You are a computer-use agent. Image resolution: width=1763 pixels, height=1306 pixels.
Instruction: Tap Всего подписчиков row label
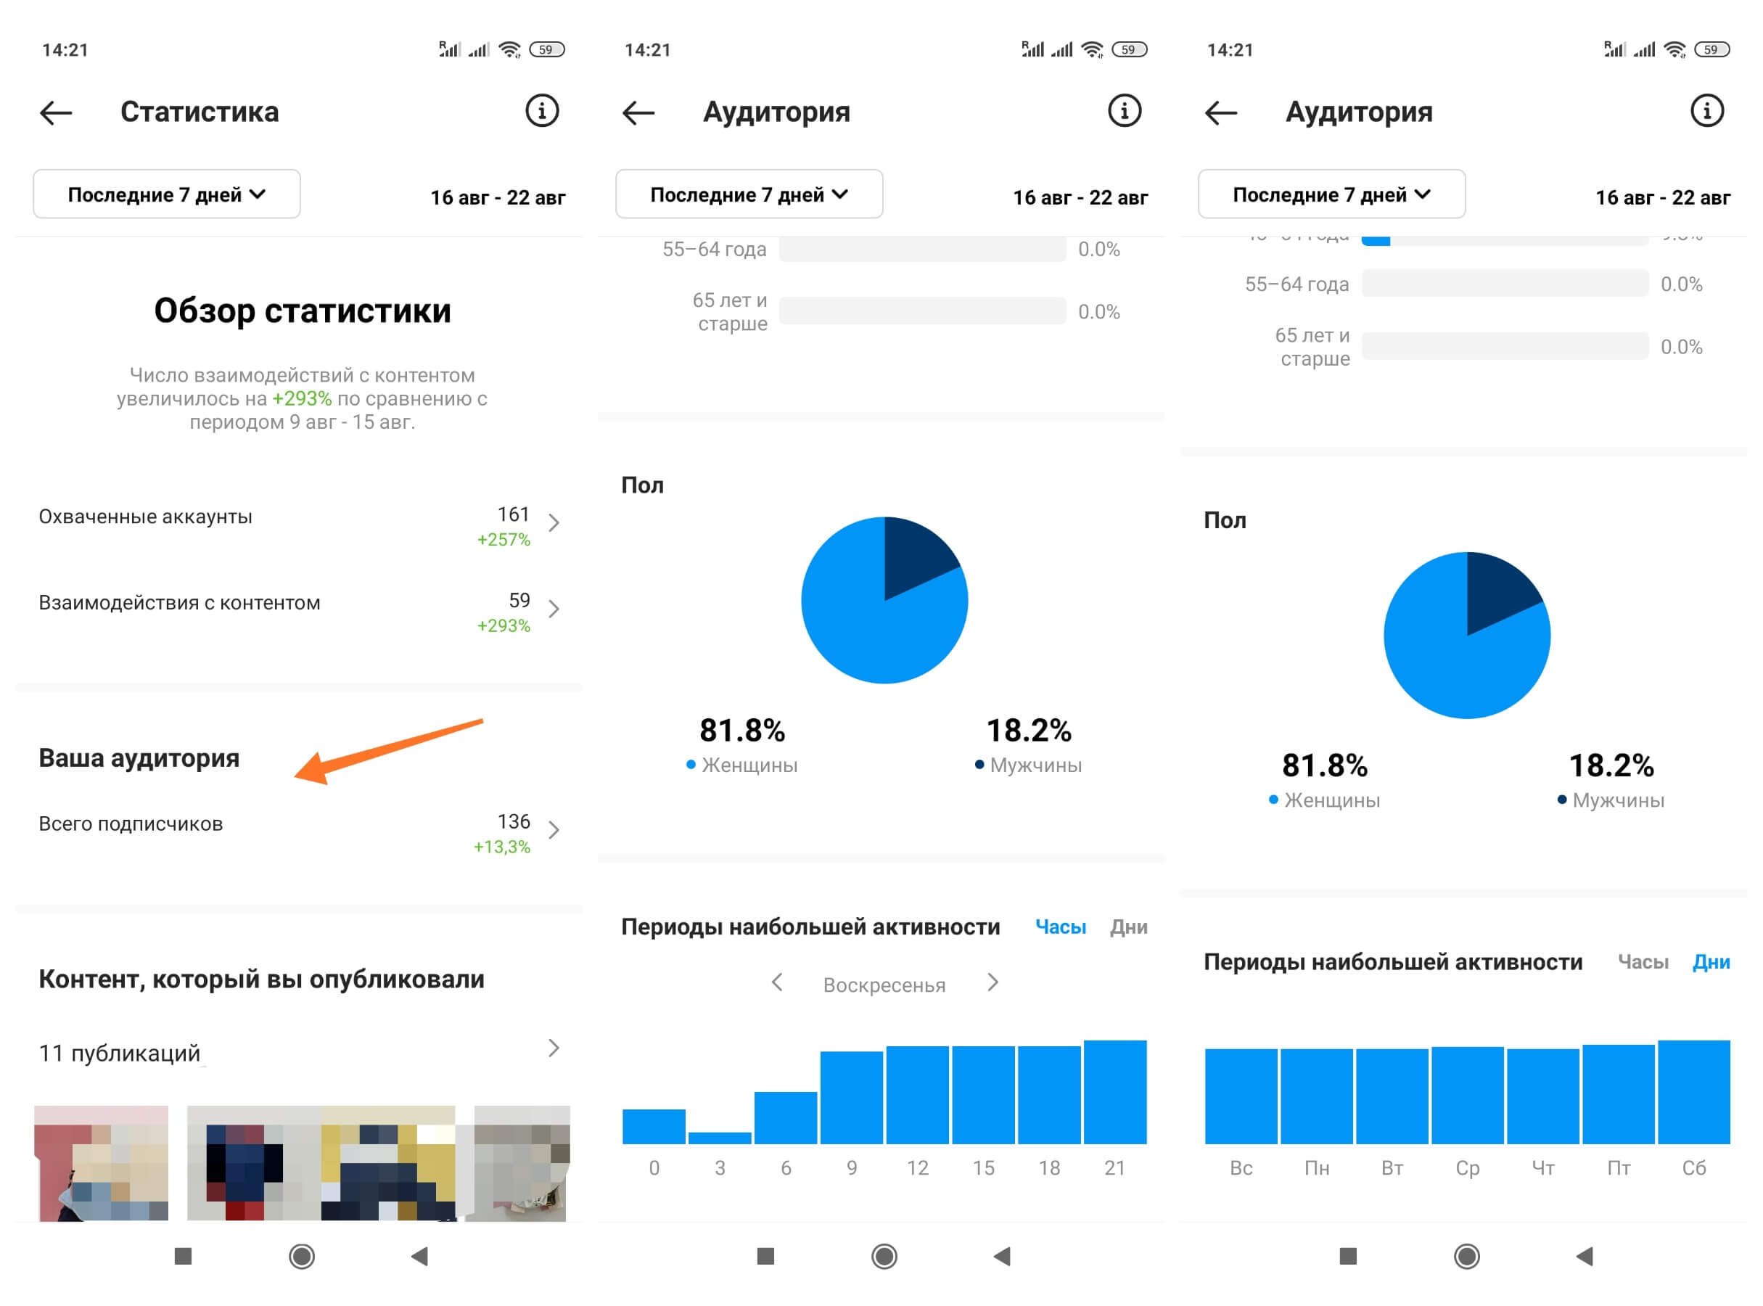(131, 824)
